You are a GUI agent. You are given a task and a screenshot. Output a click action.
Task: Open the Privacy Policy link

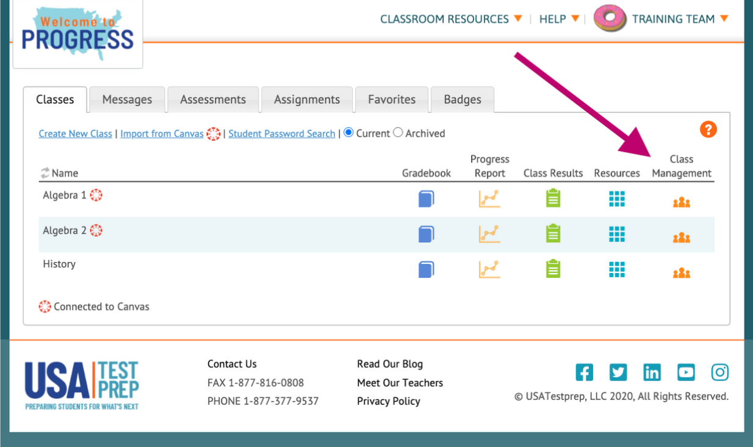[389, 401]
